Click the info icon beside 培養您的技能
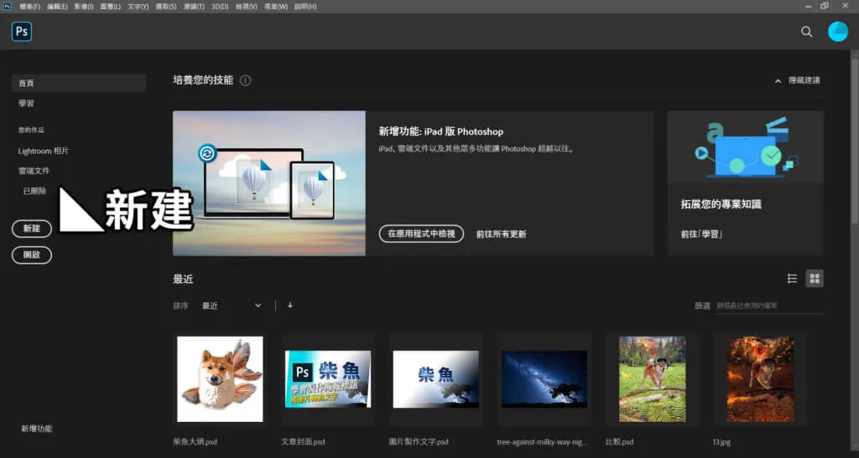859x458 pixels. pyautogui.click(x=246, y=80)
